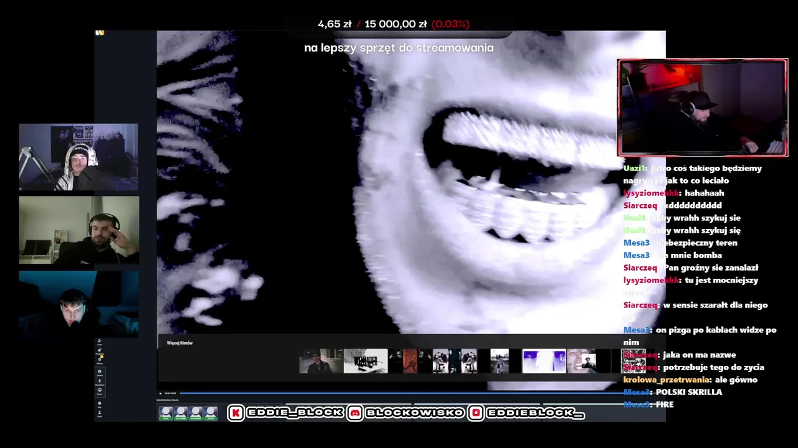The image size is (798, 448).
Task: Open the suggested video of man at night
Action: 320,361
